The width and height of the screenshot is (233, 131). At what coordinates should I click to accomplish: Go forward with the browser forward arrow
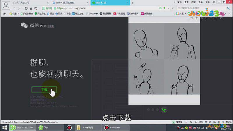(x=19, y=8)
